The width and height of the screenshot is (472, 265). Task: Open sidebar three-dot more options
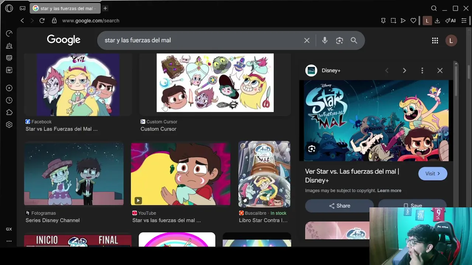[x=9, y=241]
